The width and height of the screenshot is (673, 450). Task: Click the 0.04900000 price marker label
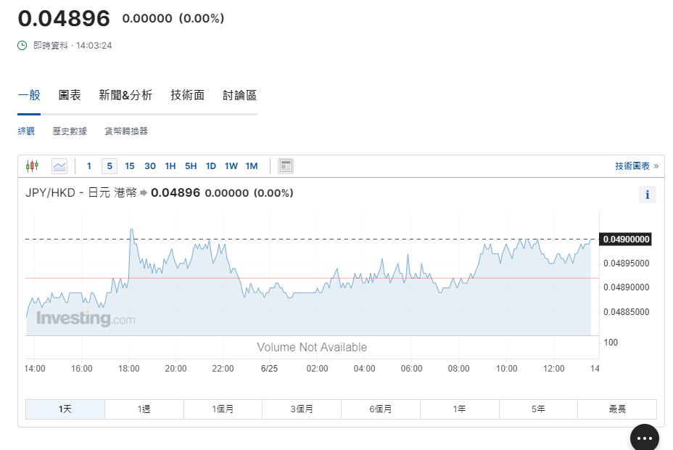[626, 239]
